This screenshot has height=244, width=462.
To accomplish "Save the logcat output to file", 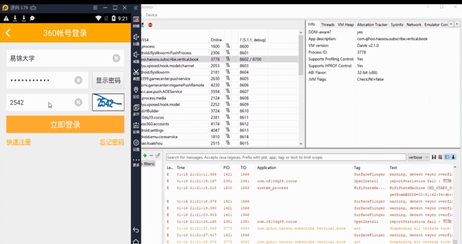I will click(434, 157).
